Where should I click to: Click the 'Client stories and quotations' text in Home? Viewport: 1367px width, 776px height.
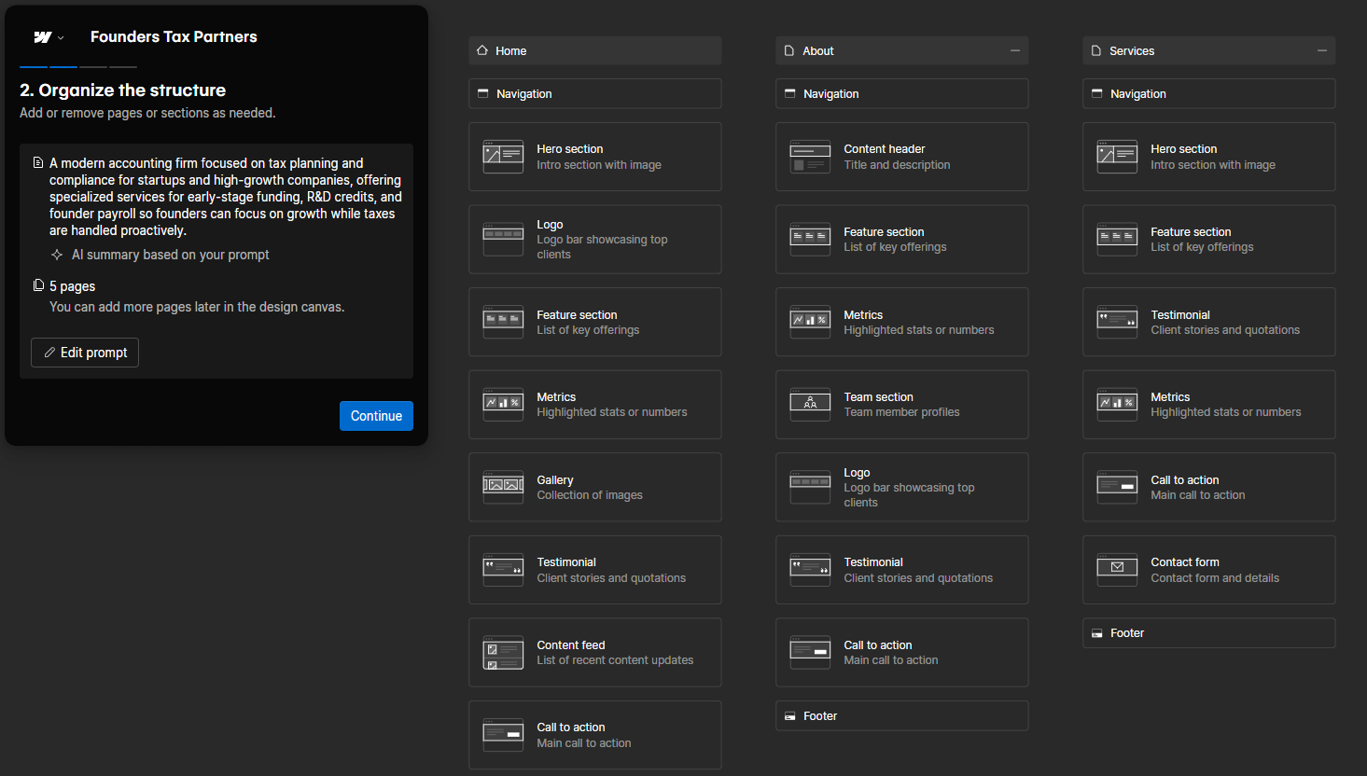click(x=611, y=578)
